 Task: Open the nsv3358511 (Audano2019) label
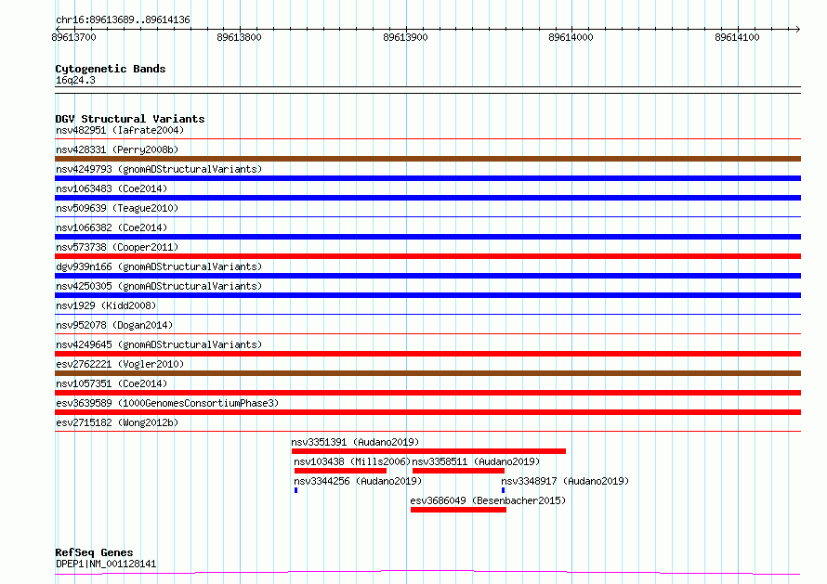pyautogui.click(x=476, y=461)
